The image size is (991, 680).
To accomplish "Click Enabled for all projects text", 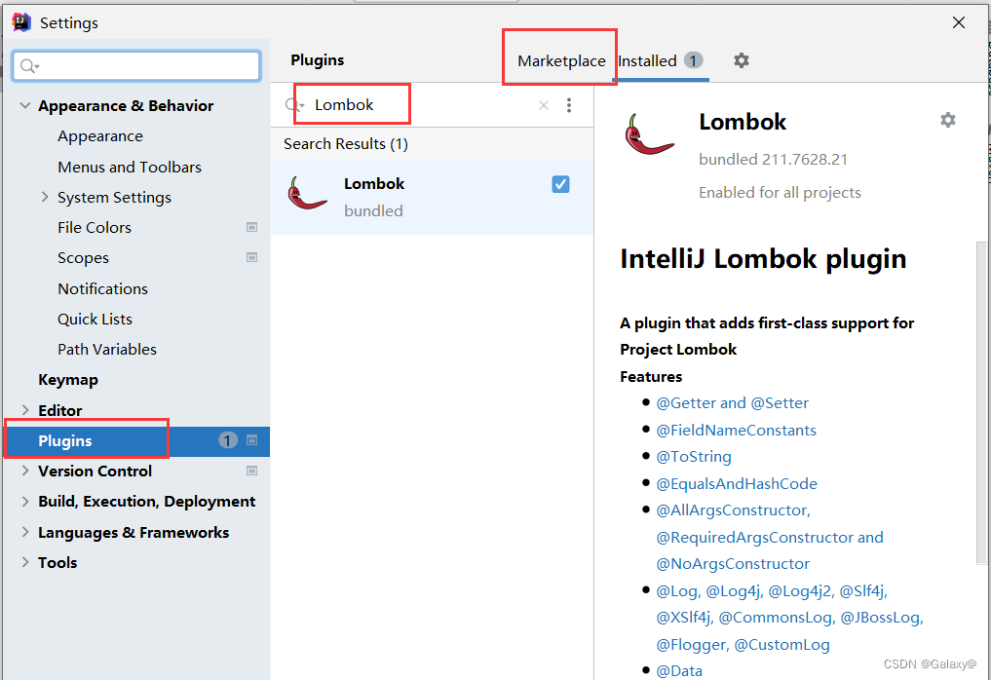I will [x=780, y=192].
